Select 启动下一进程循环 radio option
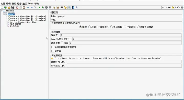Image resolution: width=184 pixels, height=100 pixels. (x=89, y=27)
